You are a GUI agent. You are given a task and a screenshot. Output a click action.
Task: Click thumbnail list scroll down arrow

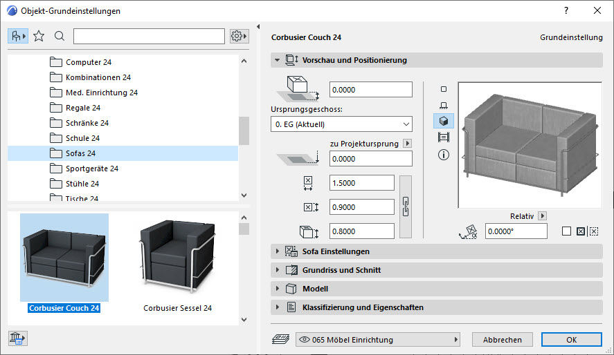(244, 320)
